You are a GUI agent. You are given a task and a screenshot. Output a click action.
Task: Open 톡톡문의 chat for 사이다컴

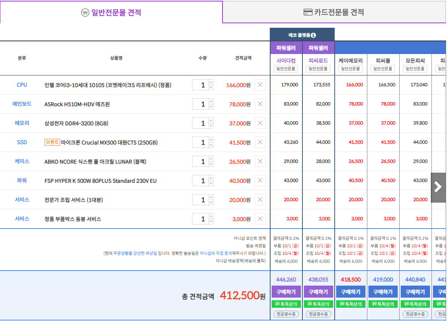pos(286,304)
